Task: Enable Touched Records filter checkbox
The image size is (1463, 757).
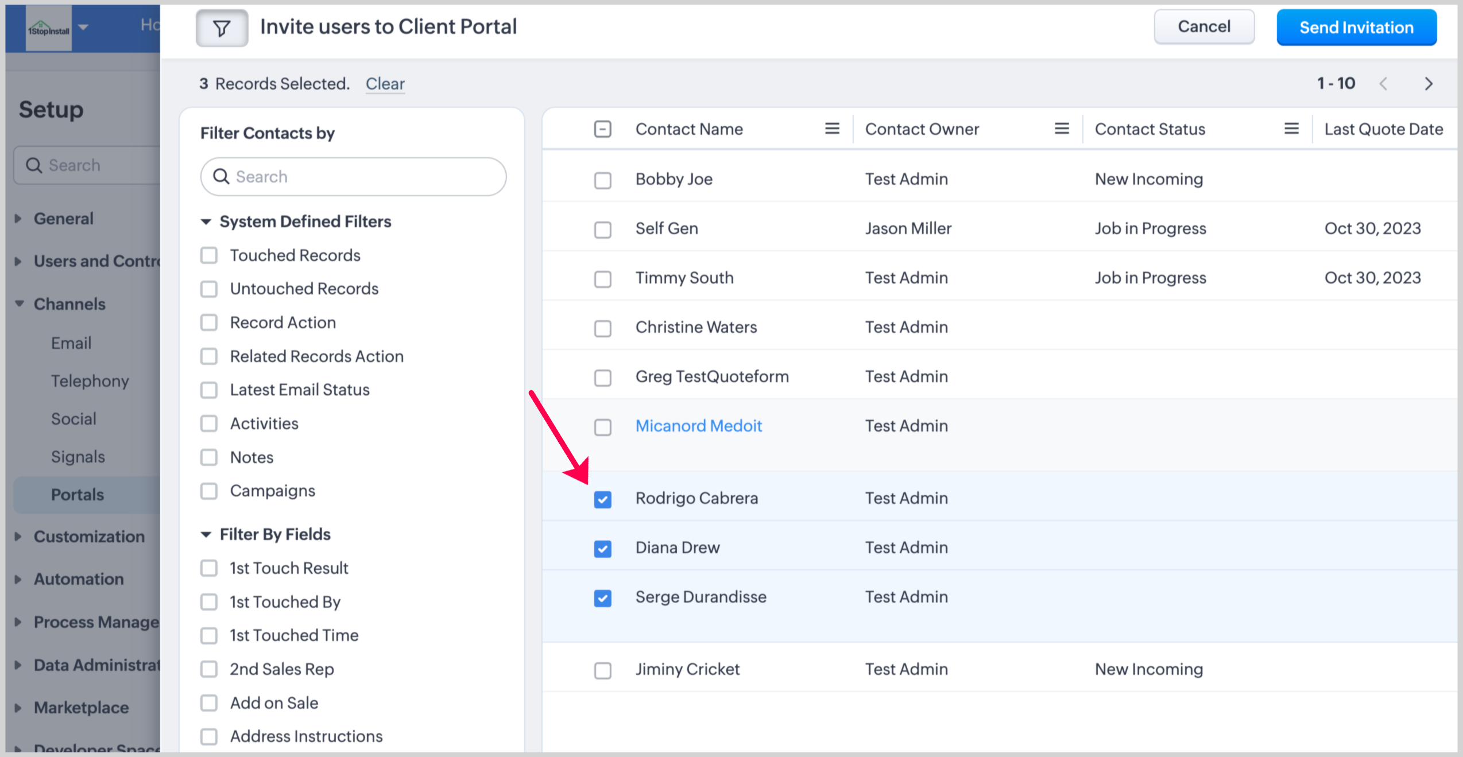Action: [209, 255]
